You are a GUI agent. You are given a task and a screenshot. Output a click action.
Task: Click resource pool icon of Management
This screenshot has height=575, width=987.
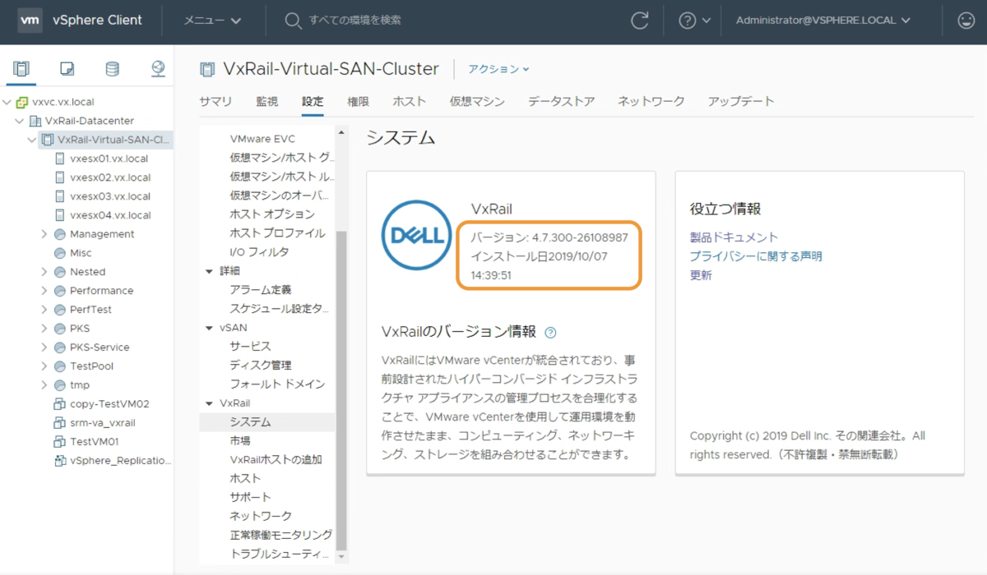point(60,234)
